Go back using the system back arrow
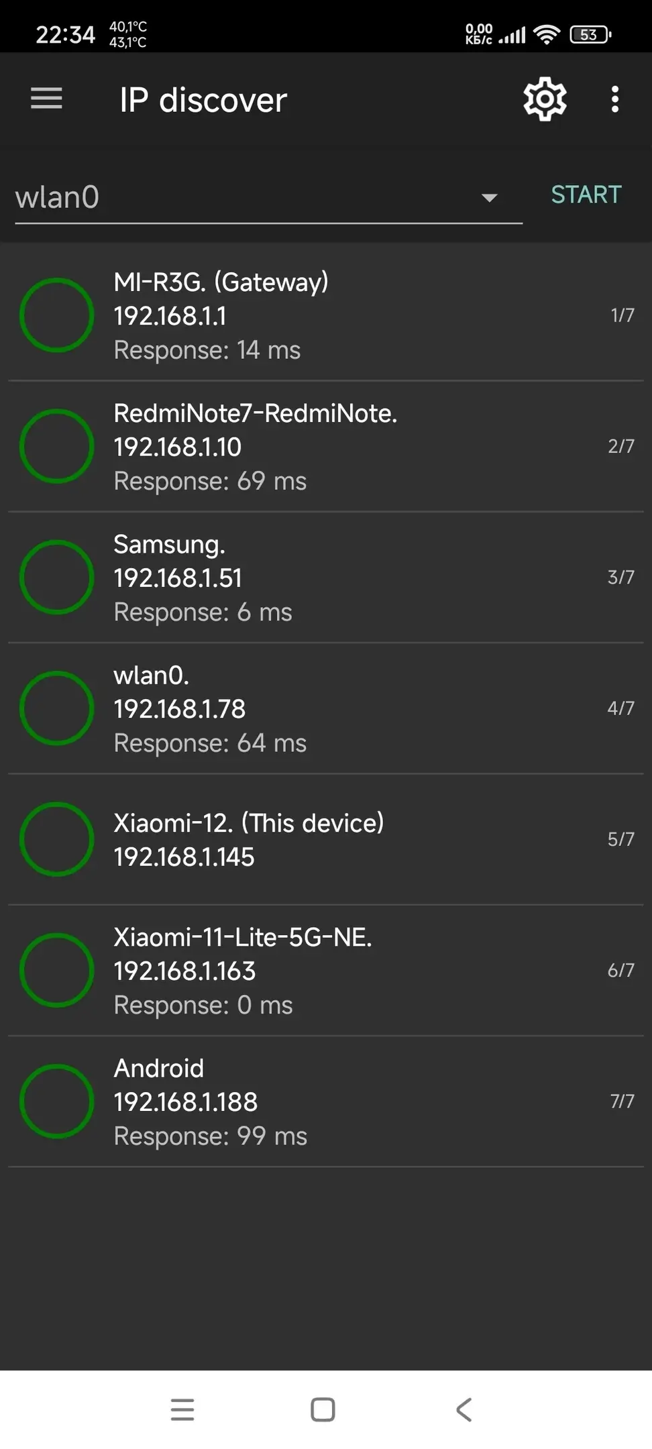This screenshot has width=652, height=1449. pyautogui.click(x=464, y=1409)
